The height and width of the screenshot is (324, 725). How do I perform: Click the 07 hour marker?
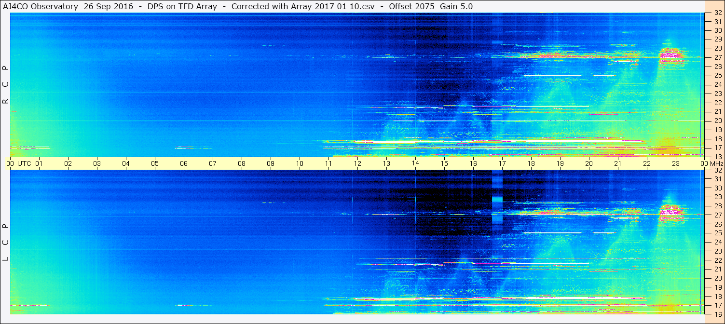point(213,163)
